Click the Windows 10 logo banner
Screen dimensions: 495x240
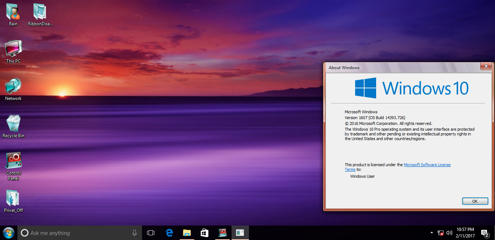pyautogui.click(x=412, y=88)
